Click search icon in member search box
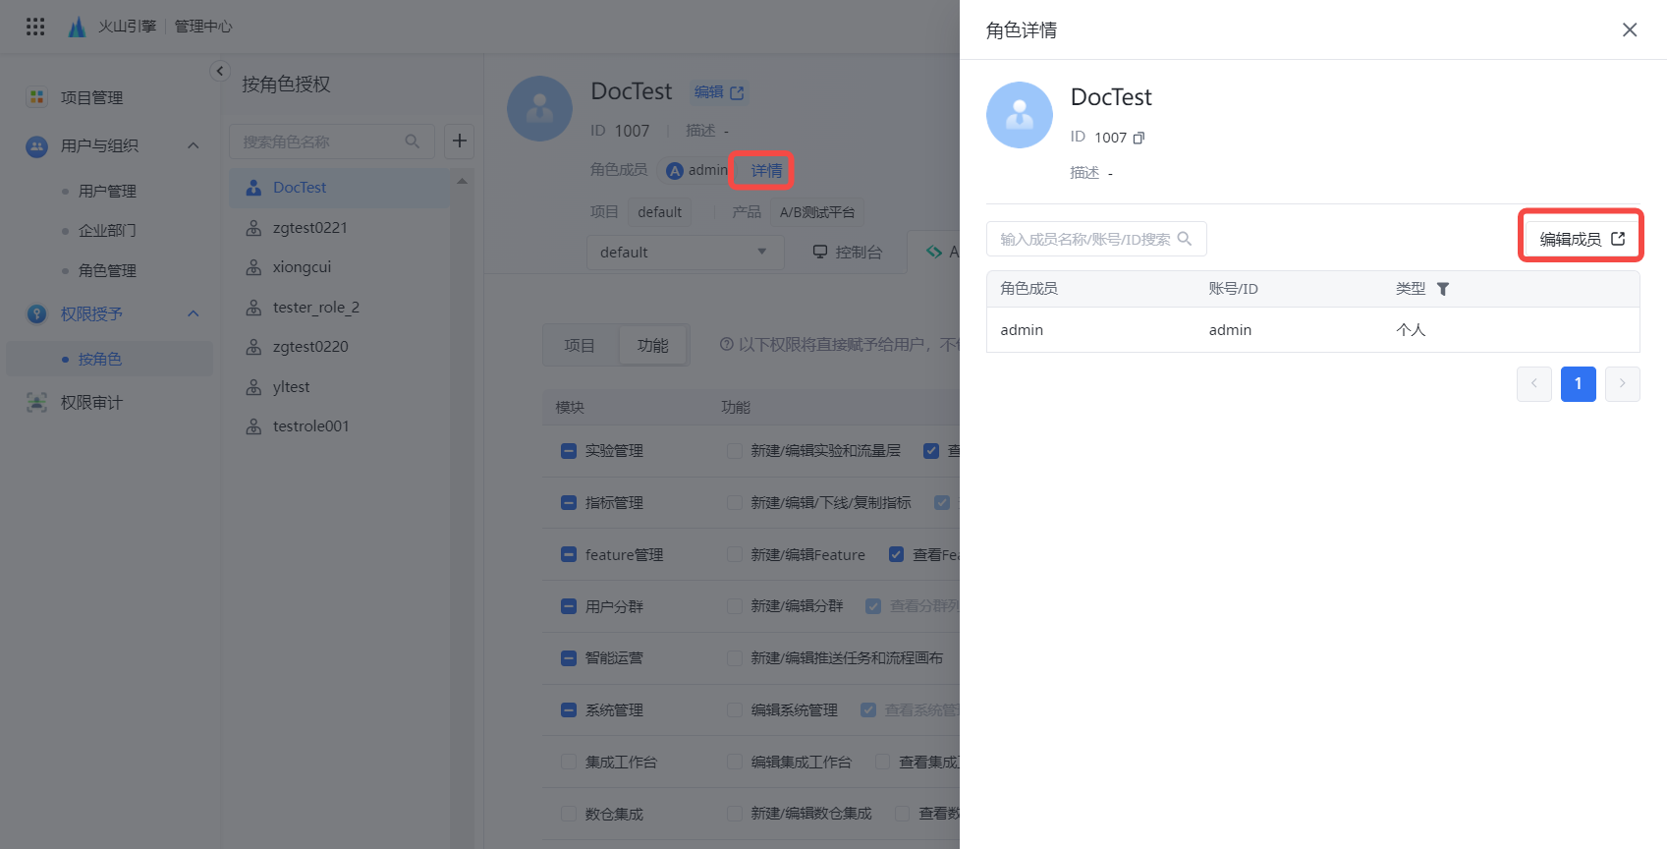 click(x=1185, y=239)
